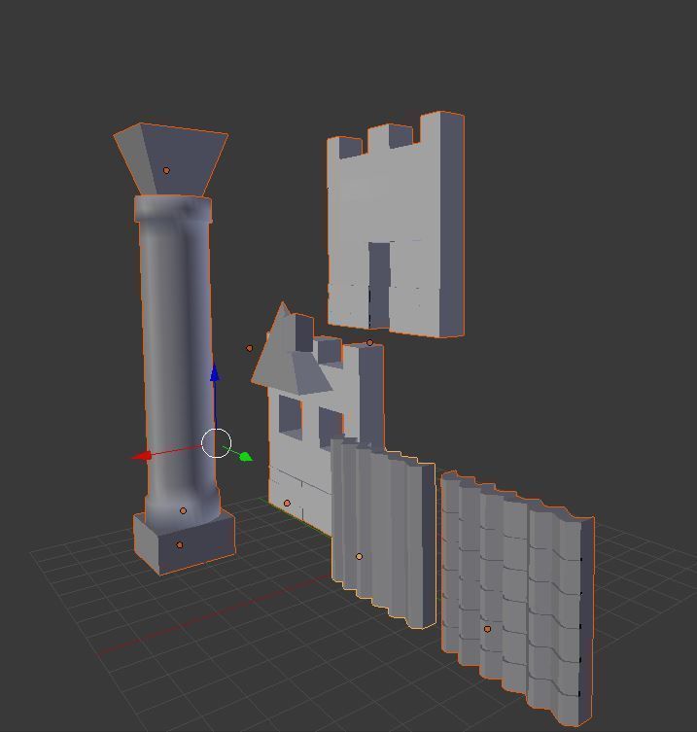Click the blue Z-axis gizmo arrow
The height and width of the screenshot is (732, 697).
(x=215, y=373)
